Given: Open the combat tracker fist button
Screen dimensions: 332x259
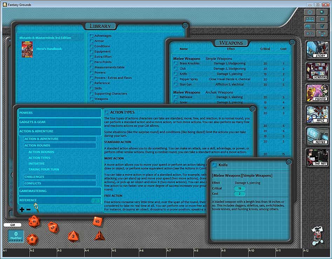Looking at the screenshot, I should pyautogui.click(x=310, y=26).
